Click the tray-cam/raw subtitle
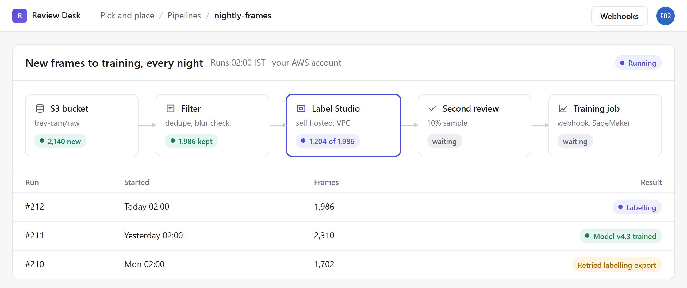Screen dimensions: 687x288 click(x=57, y=123)
